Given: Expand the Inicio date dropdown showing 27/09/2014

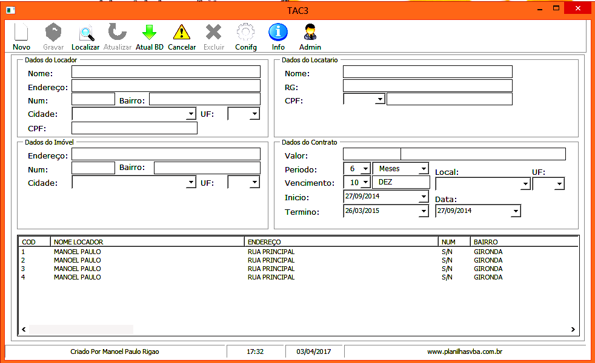Looking at the screenshot, I should tap(424, 196).
